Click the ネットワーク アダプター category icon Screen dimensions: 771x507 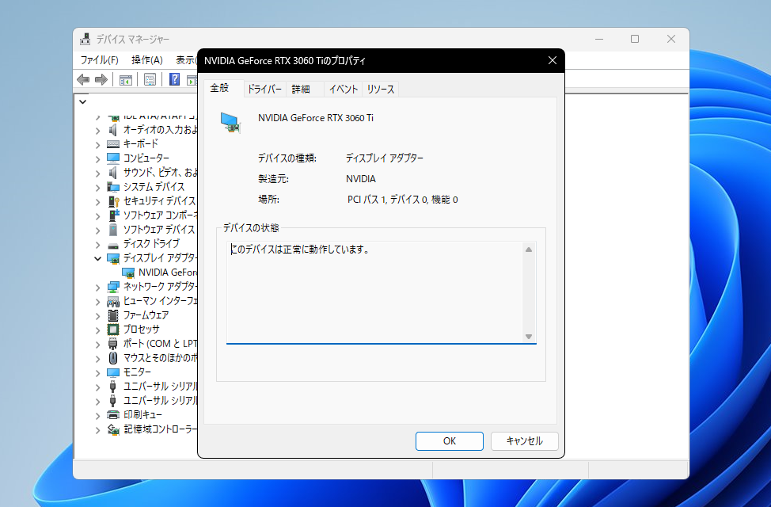point(113,287)
